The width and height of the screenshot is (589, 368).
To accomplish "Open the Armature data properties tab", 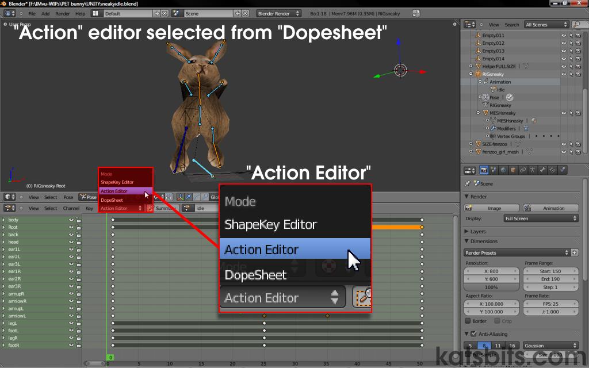I will click(533, 170).
